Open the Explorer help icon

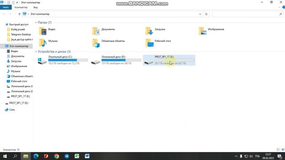[284, 7]
